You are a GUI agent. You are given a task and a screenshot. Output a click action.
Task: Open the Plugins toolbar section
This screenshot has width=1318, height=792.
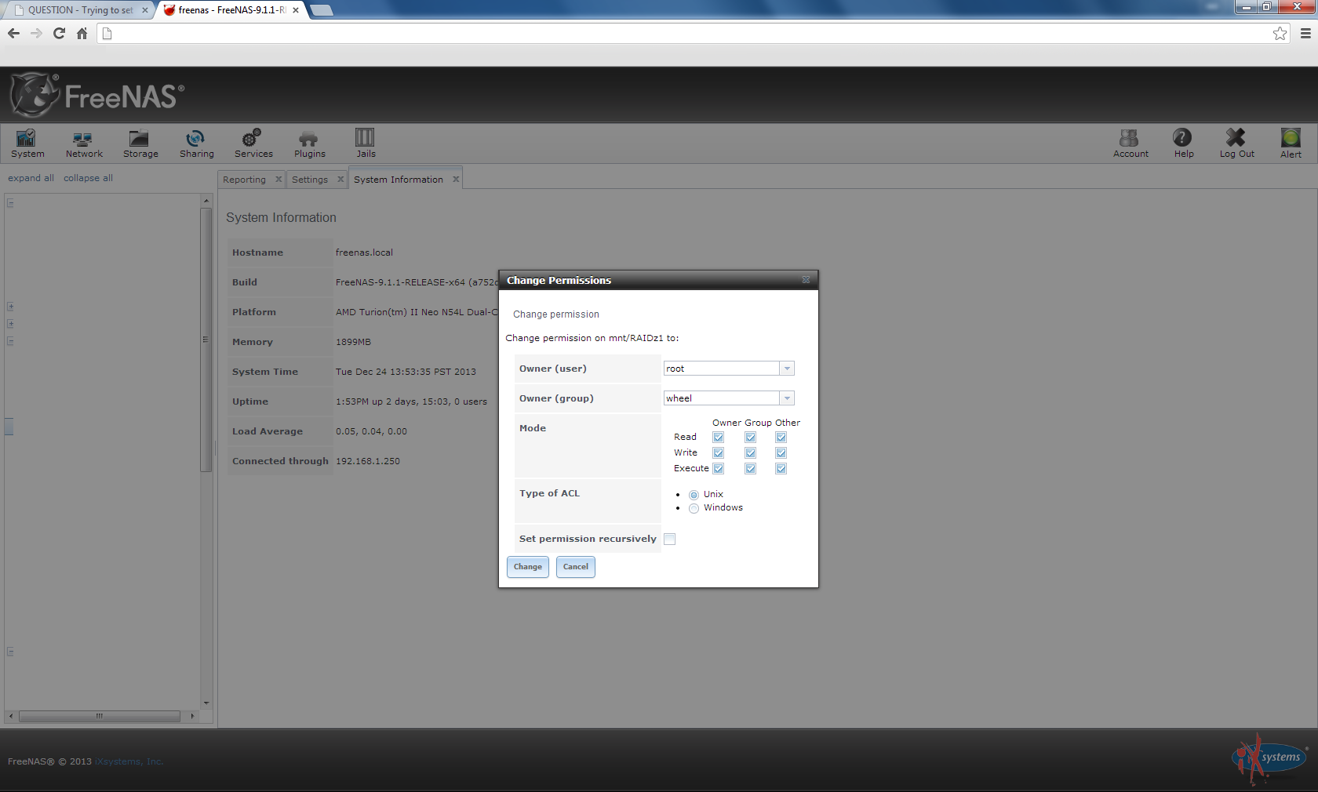[x=309, y=144]
